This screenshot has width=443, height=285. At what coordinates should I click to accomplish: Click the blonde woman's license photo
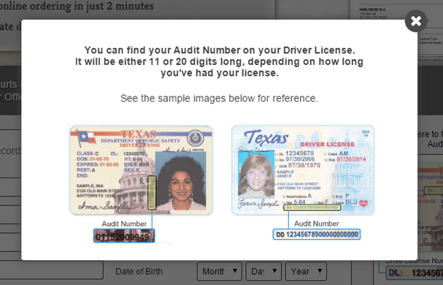[x=256, y=174]
